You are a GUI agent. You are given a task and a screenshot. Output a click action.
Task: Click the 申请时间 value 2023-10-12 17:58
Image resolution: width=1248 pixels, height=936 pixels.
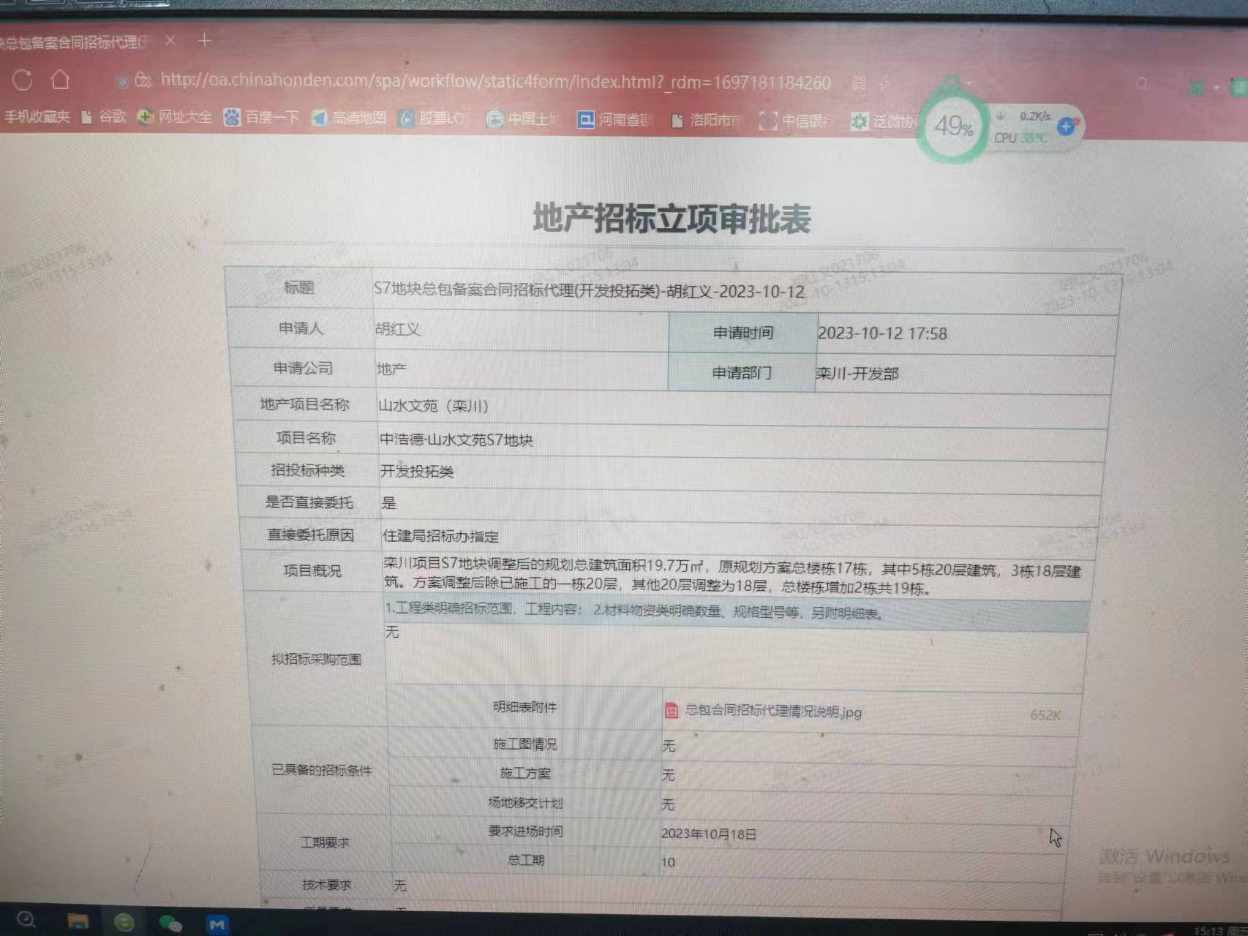(x=882, y=333)
